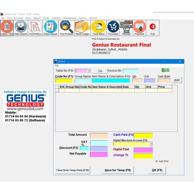Click the OK (F5) button
The height and width of the screenshot is (194, 194).
[157, 170]
